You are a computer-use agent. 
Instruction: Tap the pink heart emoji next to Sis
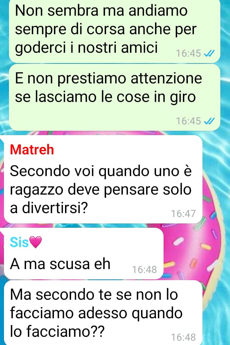pyautogui.click(x=35, y=242)
